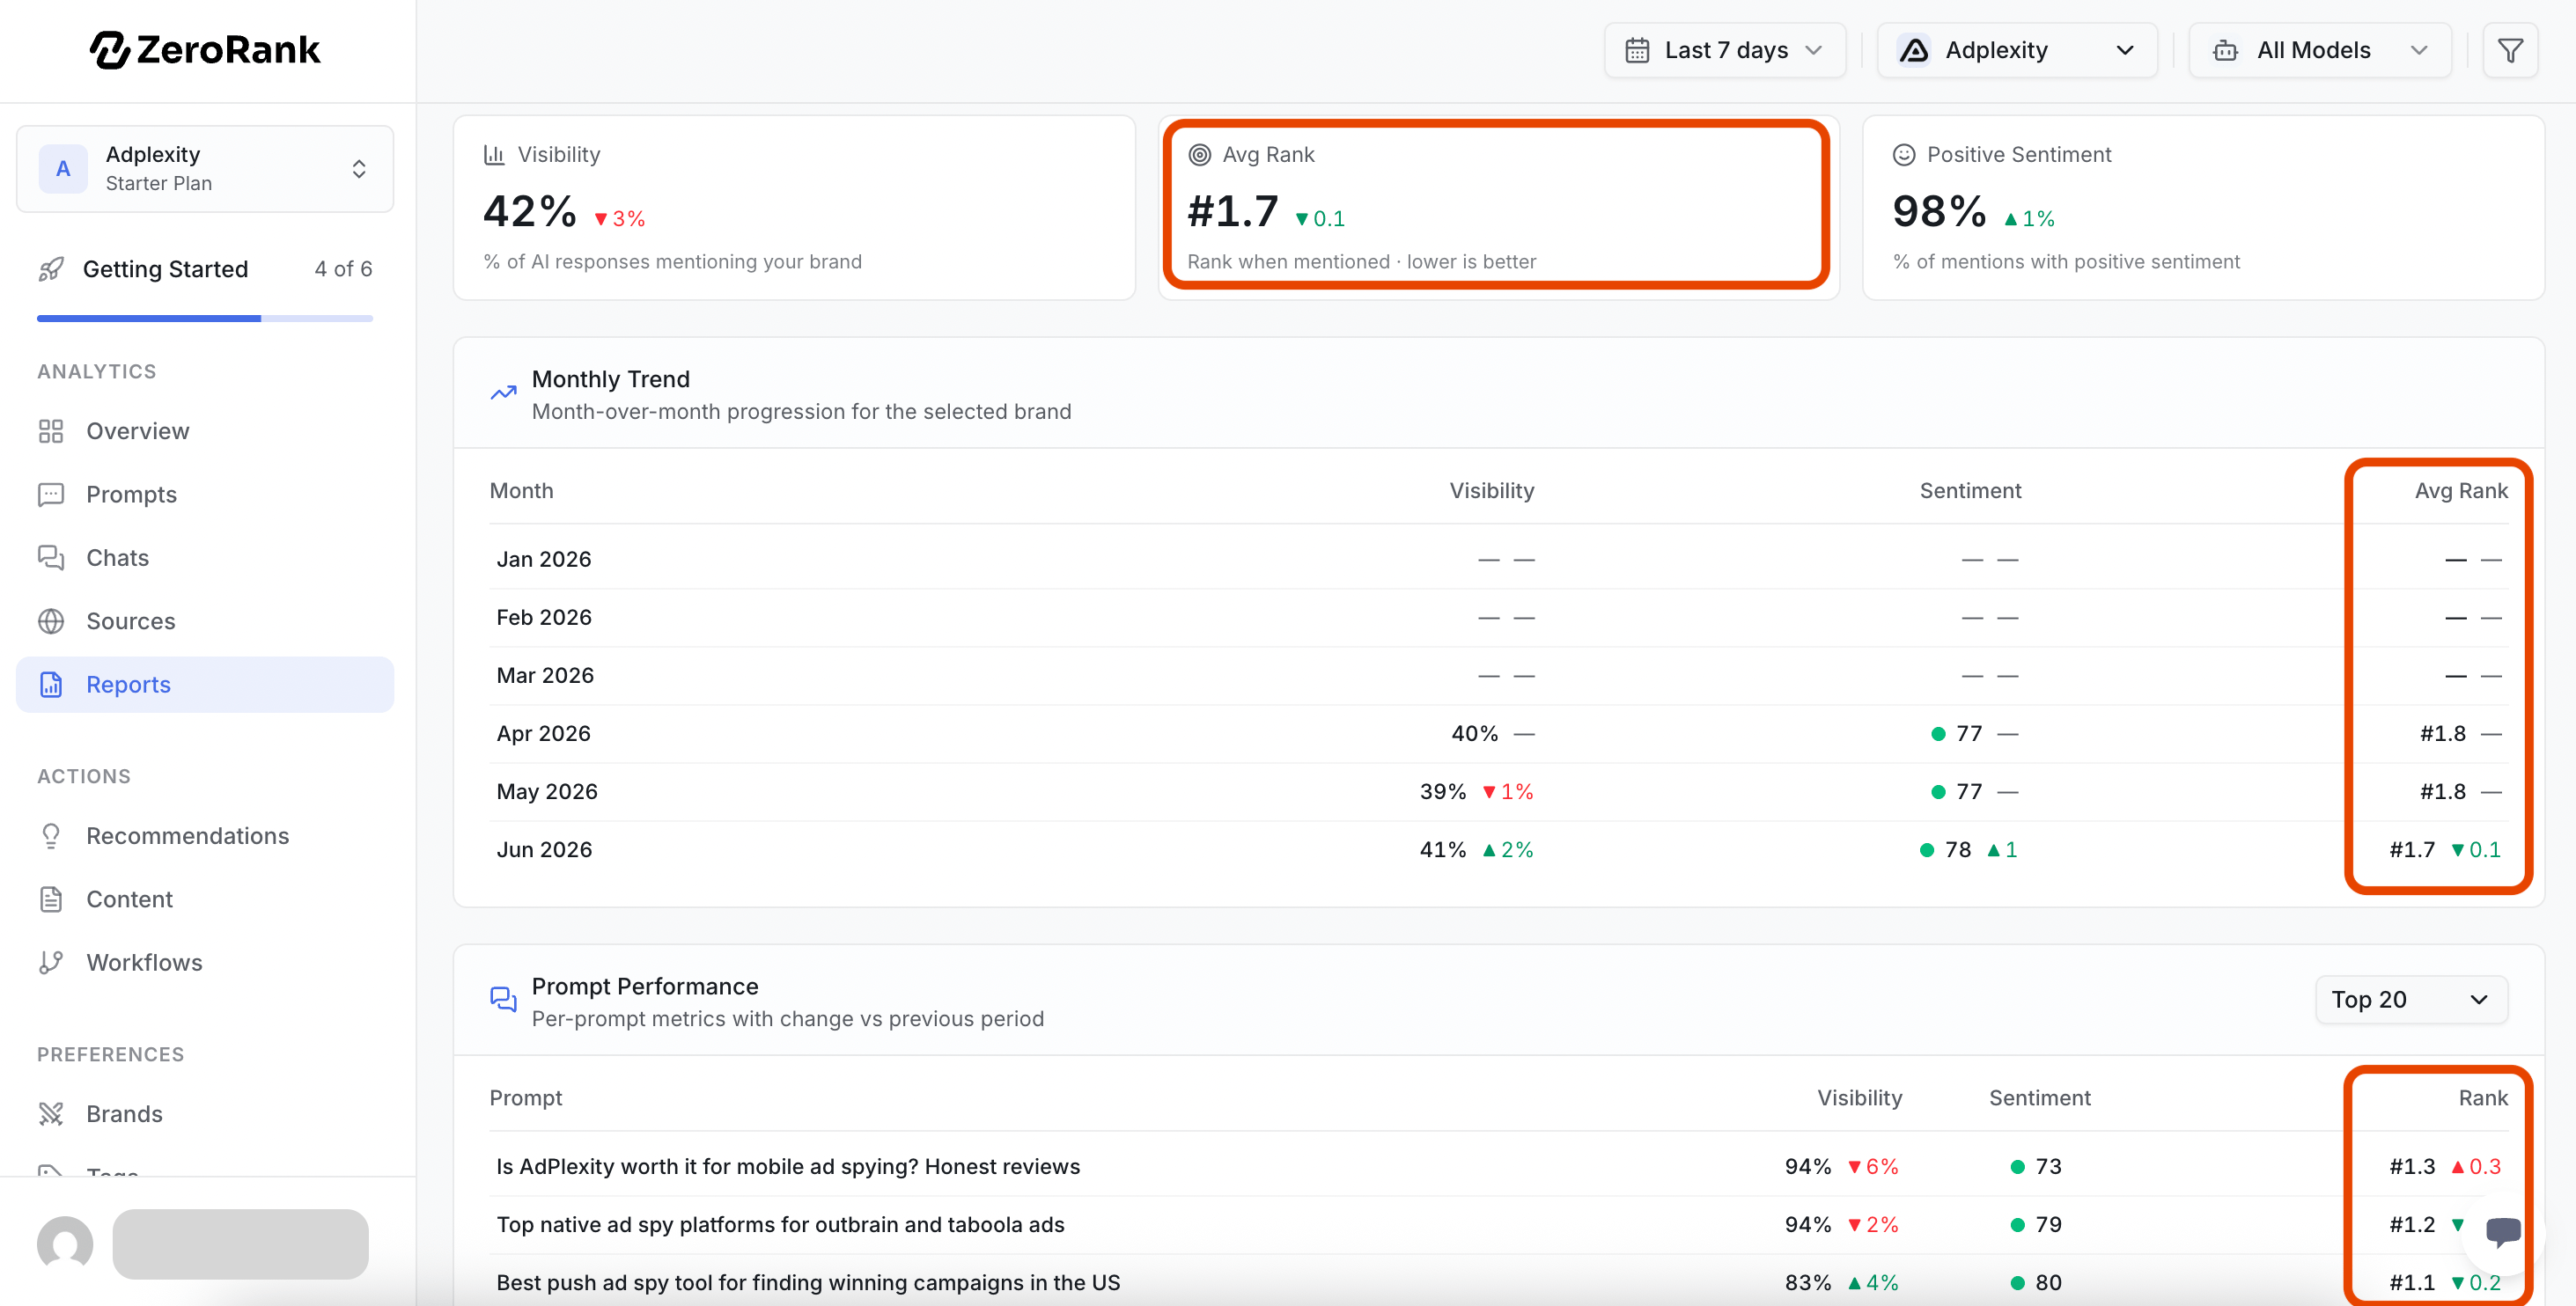Screen dimensions: 2576x1306
Task: Click the Jun 2026 row label
Action: pos(544,849)
